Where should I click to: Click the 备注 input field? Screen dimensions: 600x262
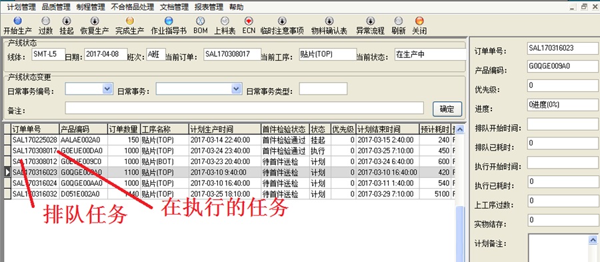244,108
